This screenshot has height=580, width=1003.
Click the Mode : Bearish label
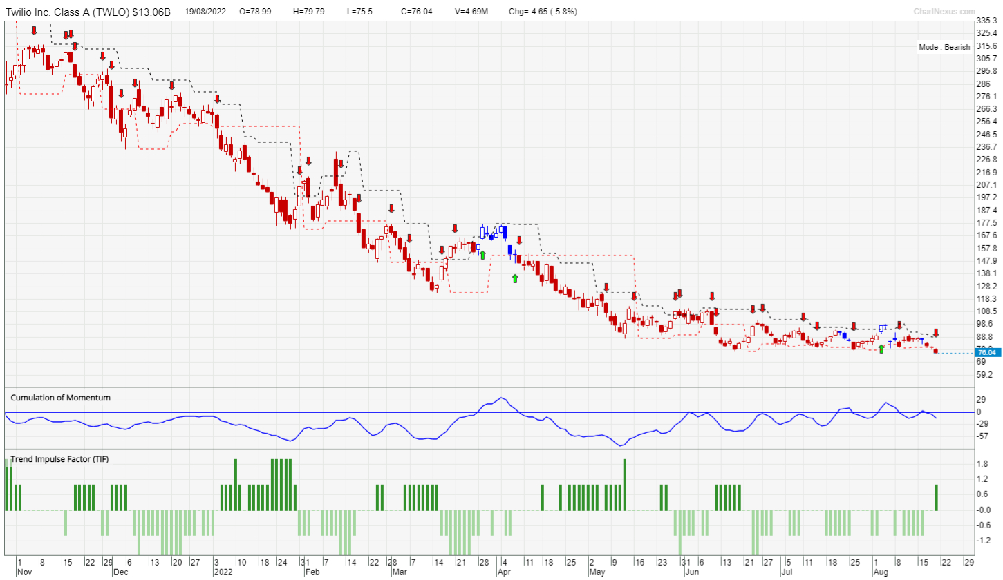pyautogui.click(x=944, y=47)
